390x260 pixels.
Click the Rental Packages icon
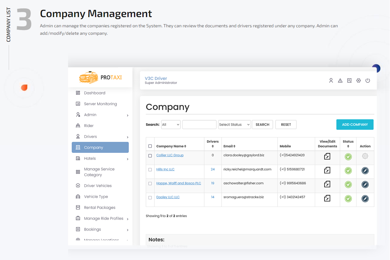[x=78, y=208]
